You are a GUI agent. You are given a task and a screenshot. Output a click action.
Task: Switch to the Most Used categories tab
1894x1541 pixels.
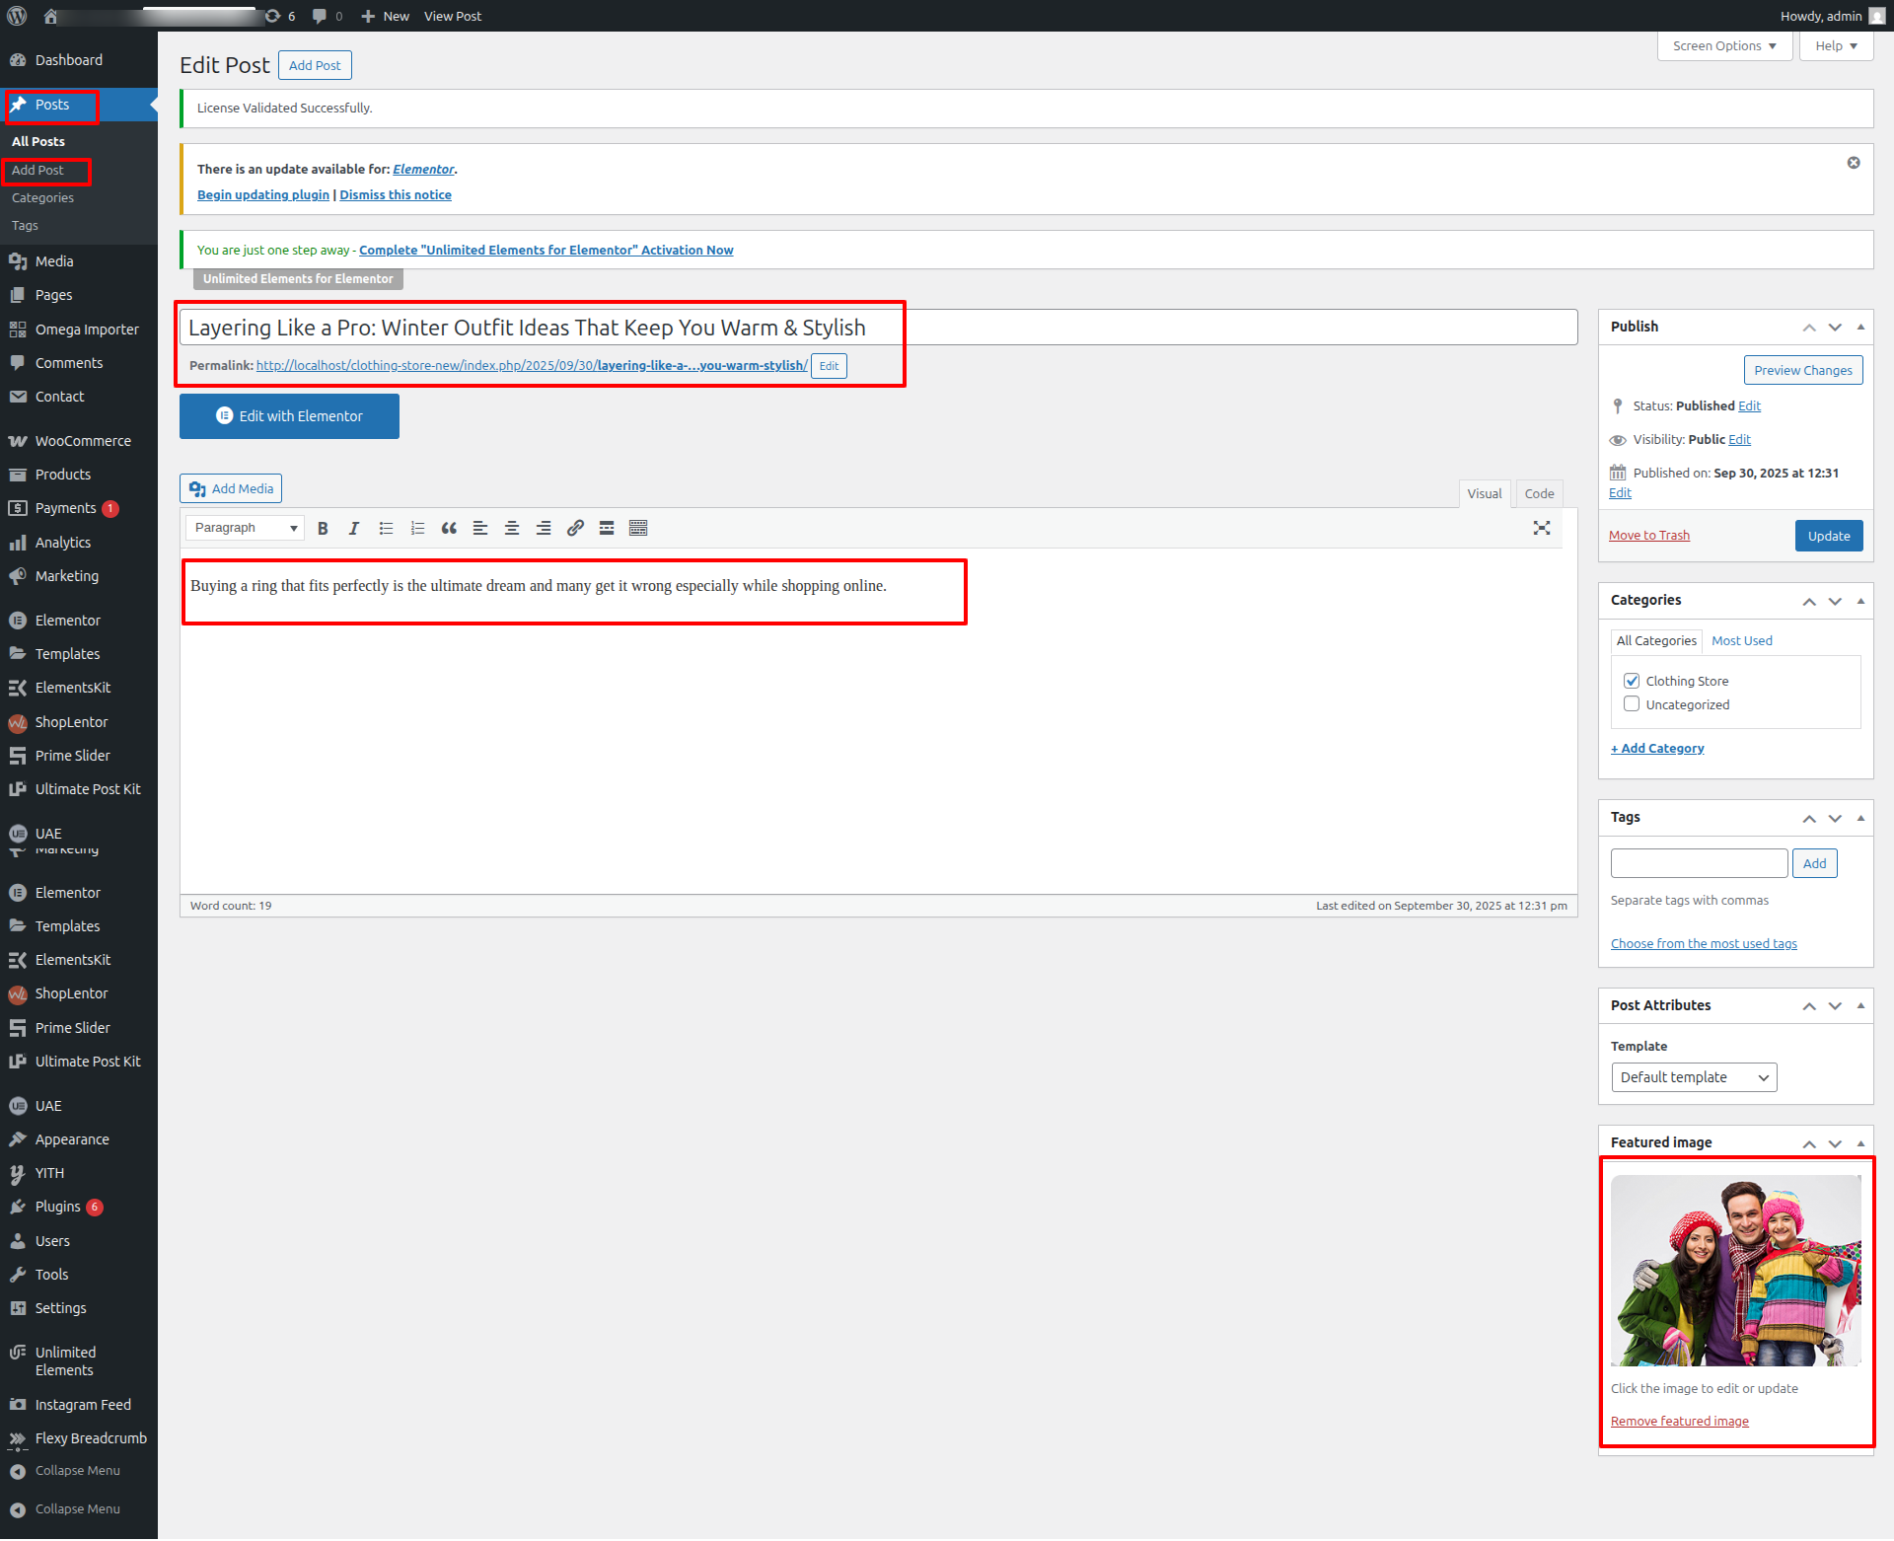coord(1741,641)
